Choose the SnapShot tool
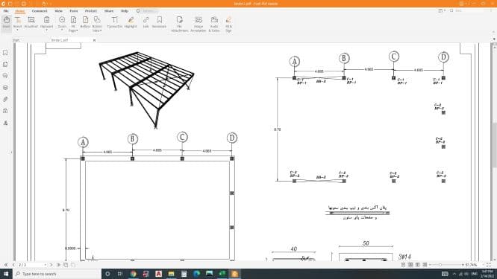The width and height of the screenshot is (497, 279). [x=31, y=22]
